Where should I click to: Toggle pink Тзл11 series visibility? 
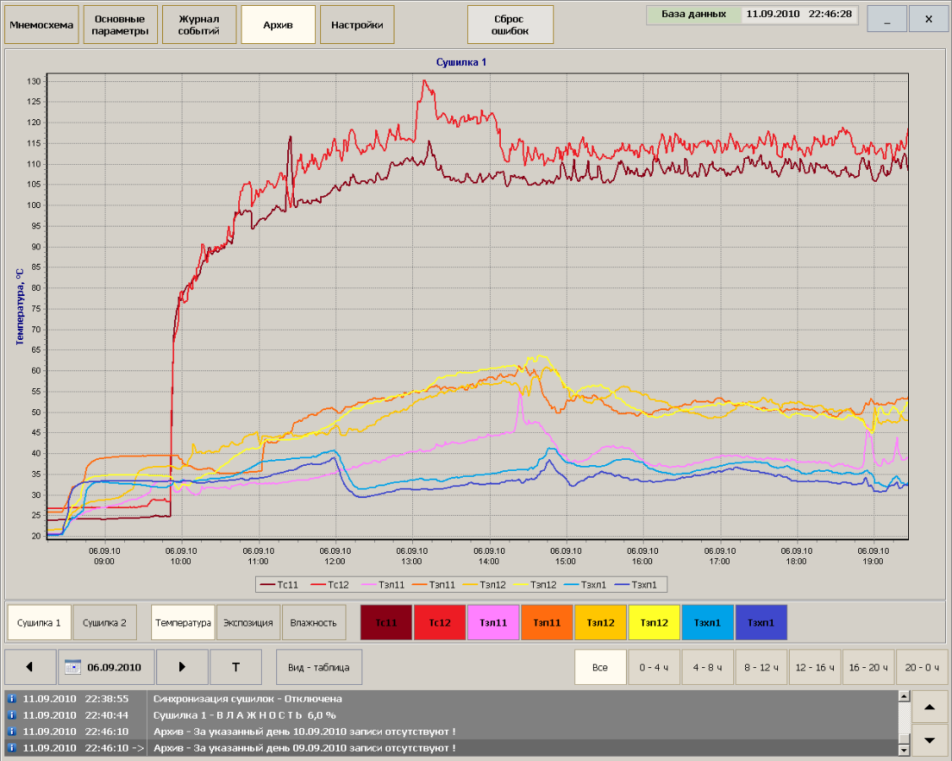coord(493,622)
